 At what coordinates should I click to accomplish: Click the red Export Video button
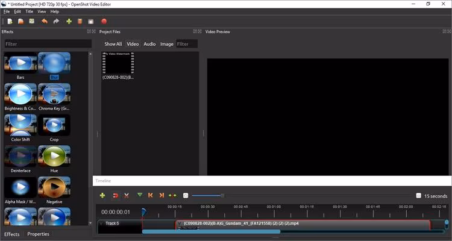(104, 21)
